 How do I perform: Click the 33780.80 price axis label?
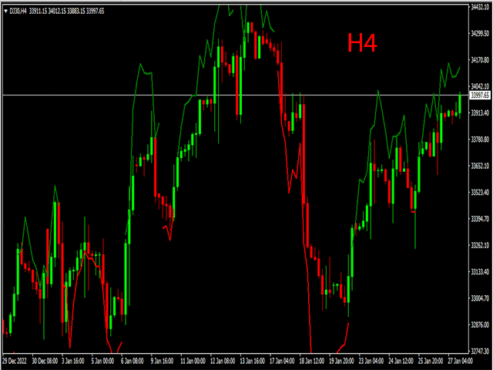click(x=480, y=140)
